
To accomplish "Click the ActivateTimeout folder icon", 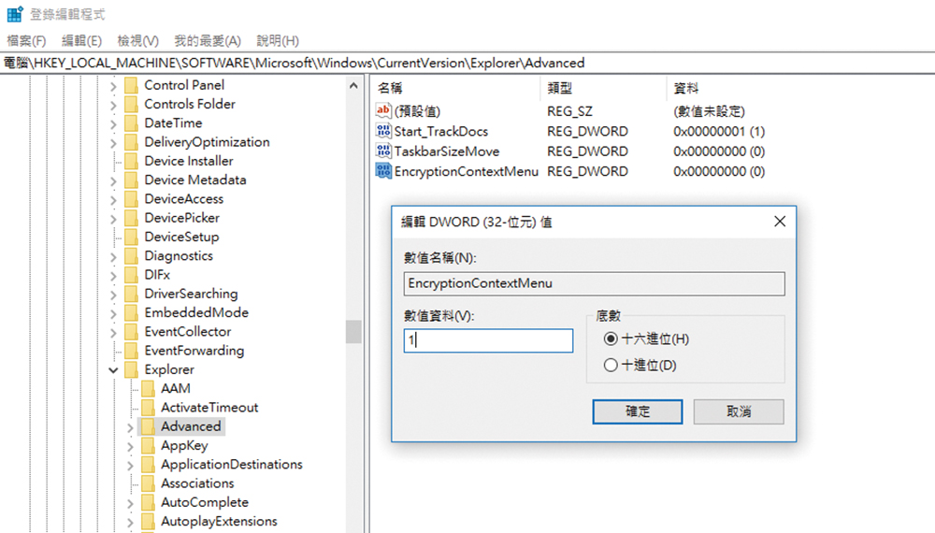I will 148,408.
